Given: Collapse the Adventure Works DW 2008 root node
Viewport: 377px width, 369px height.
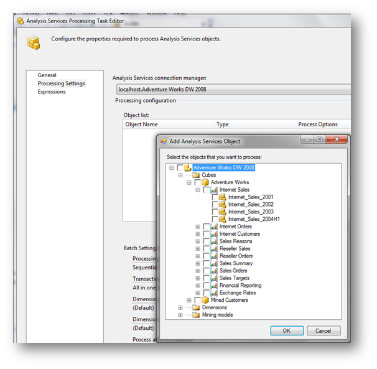Looking at the screenshot, I should pyautogui.click(x=172, y=167).
